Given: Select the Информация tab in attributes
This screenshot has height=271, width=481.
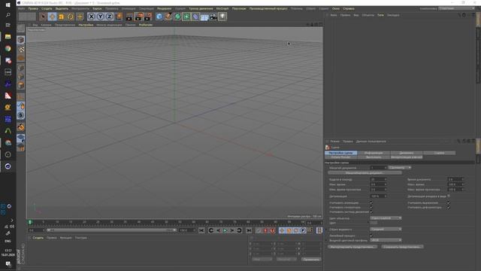Looking at the screenshot, I should pyautogui.click(x=374, y=153).
